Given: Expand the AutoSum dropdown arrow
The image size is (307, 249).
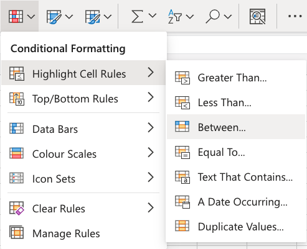Looking at the screenshot, I should tap(153, 16).
